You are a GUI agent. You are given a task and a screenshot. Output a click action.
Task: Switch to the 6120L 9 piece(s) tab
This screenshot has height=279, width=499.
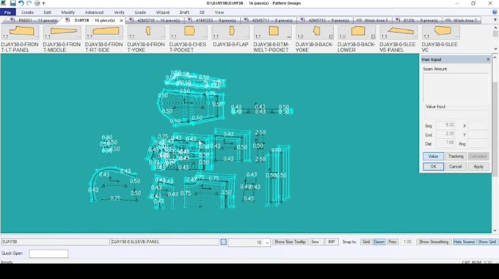click(417, 21)
